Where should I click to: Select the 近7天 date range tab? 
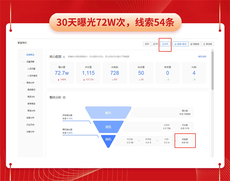pyautogui.click(x=155, y=44)
